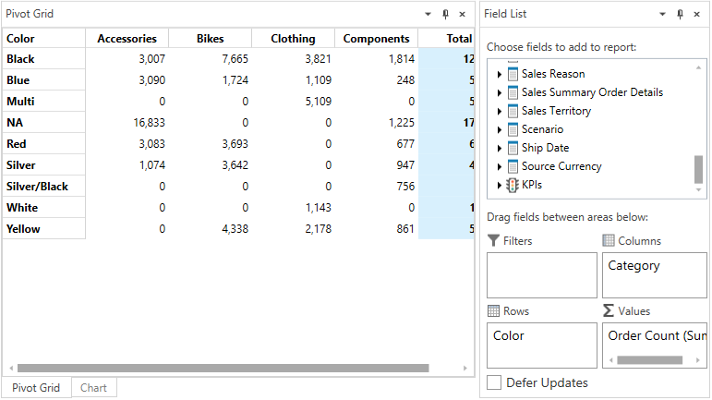This screenshot has height=400, width=712.
Task: Expand the KPIs tree node
Action: (499, 186)
